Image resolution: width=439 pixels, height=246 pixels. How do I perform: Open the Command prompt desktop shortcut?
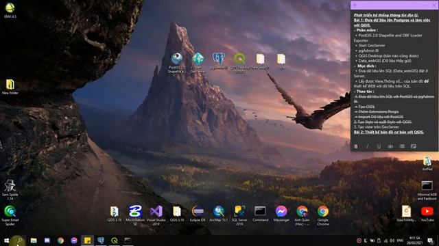[261, 214]
